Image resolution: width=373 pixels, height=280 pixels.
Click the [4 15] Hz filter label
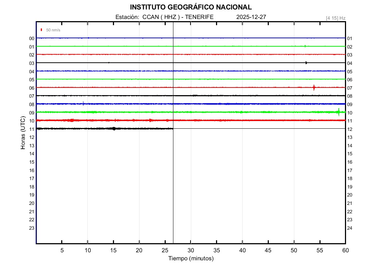[335, 18]
